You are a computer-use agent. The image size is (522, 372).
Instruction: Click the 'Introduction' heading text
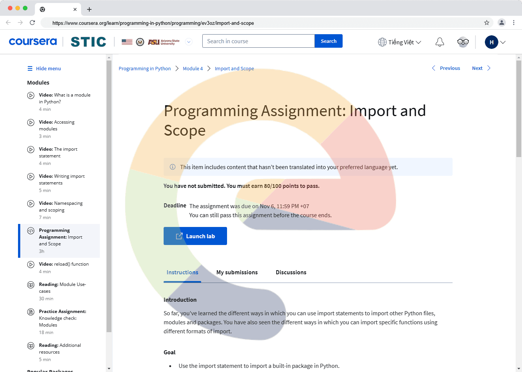180,299
